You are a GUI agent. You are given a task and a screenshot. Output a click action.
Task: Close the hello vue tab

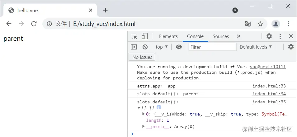click(x=91, y=10)
